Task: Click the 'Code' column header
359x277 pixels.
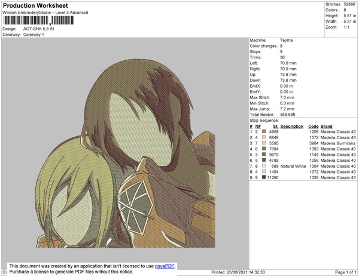Action: click(314, 127)
